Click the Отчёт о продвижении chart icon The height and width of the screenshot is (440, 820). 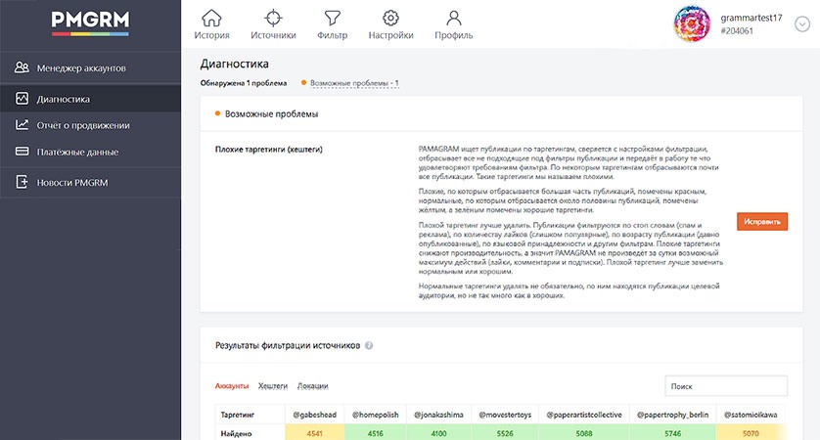click(x=22, y=125)
